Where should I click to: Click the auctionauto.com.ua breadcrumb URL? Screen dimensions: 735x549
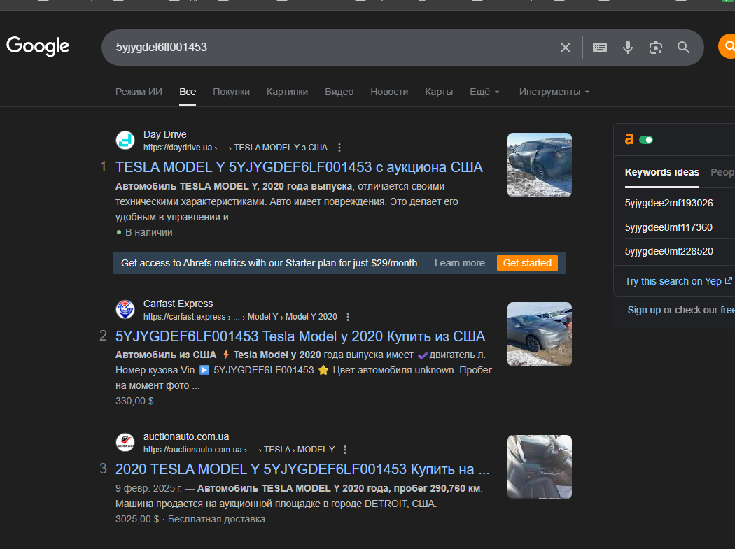pyautogui.click(x=239, y=450)
